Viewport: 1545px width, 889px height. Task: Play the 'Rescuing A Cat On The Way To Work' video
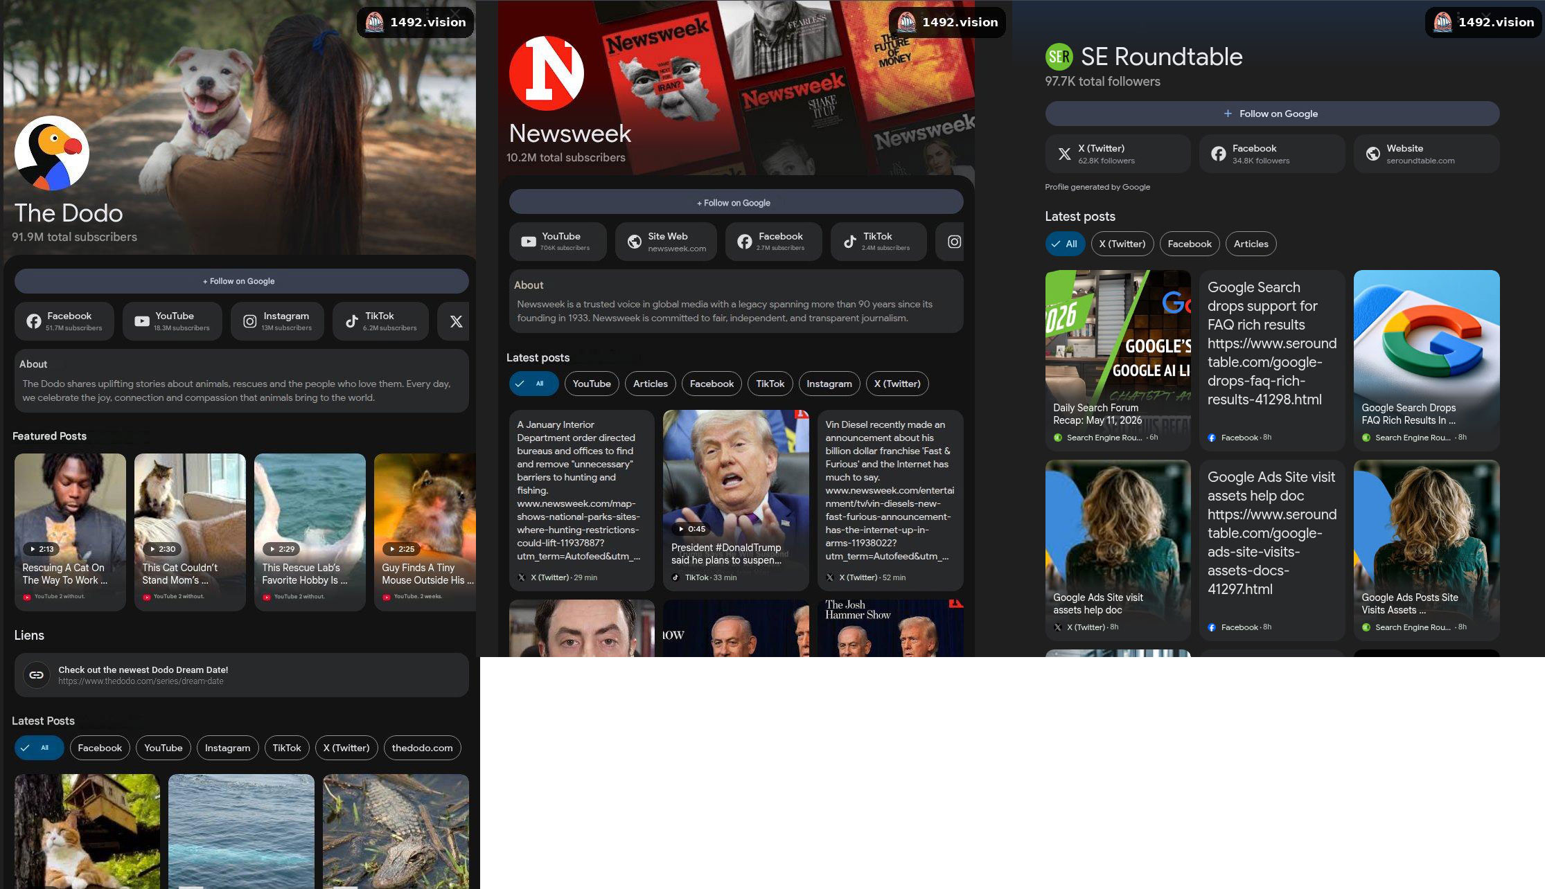70,532
